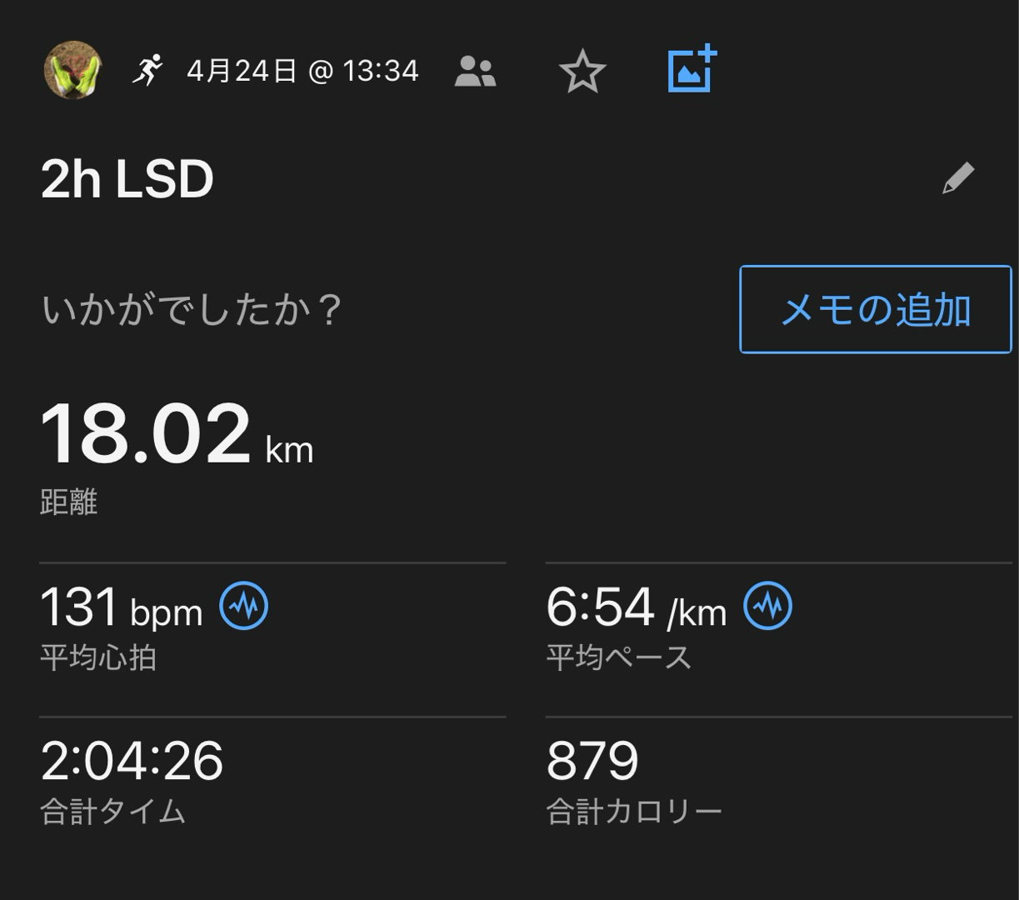Select the 2:04:26 total time value
1019x900 pixels.
coord(132,760)
